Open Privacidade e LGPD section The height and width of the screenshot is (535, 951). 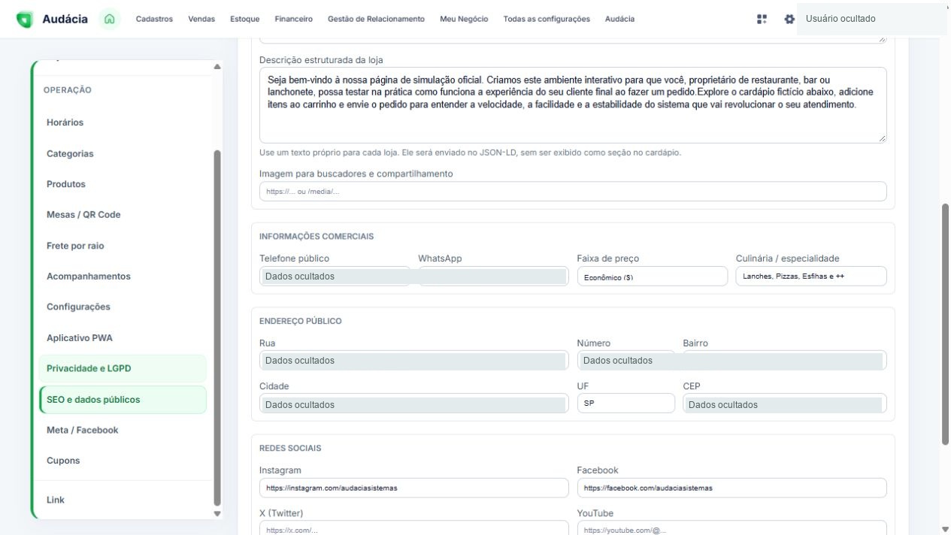point(122,369)
